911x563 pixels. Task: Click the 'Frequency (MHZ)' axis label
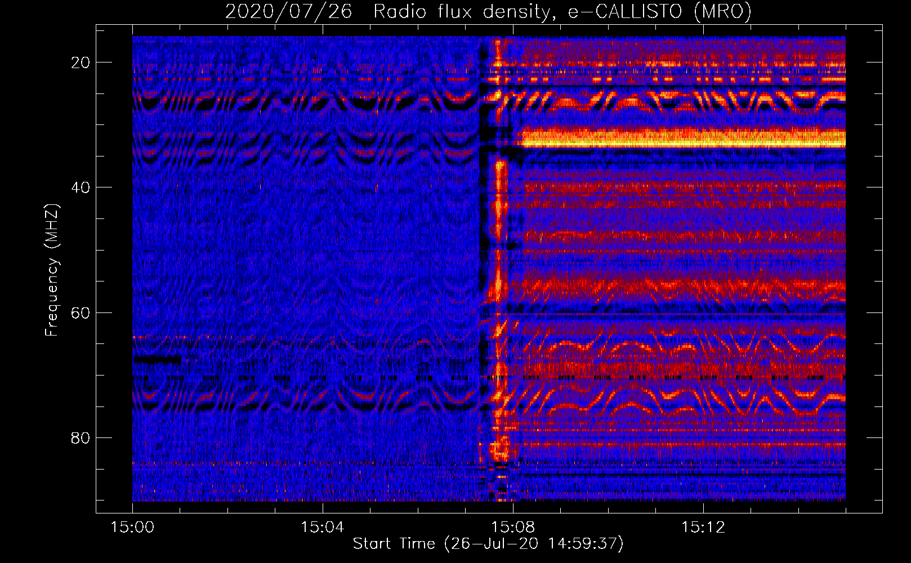click(x=52, y=270)
